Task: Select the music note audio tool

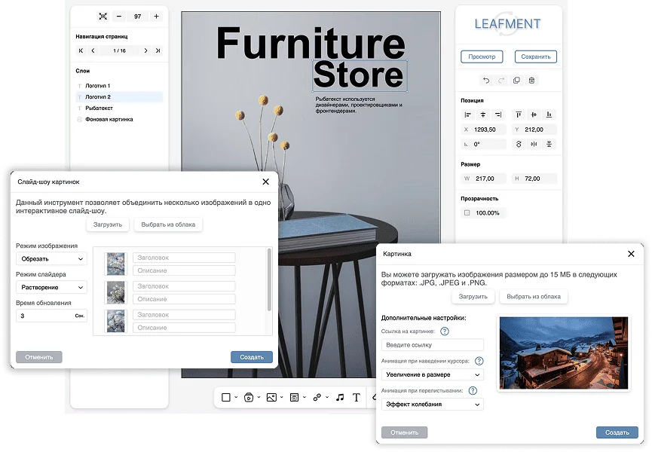Action: 339,397
